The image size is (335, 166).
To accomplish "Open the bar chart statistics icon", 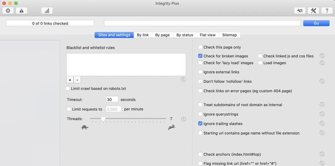I will (47, 11).
